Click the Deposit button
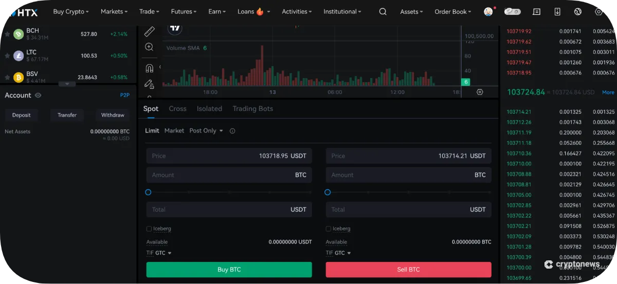617x284 pixels. [22, 115]
